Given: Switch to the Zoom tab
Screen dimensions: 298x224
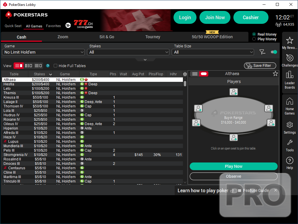Looking at the screenshot, I should coord(63,37).
